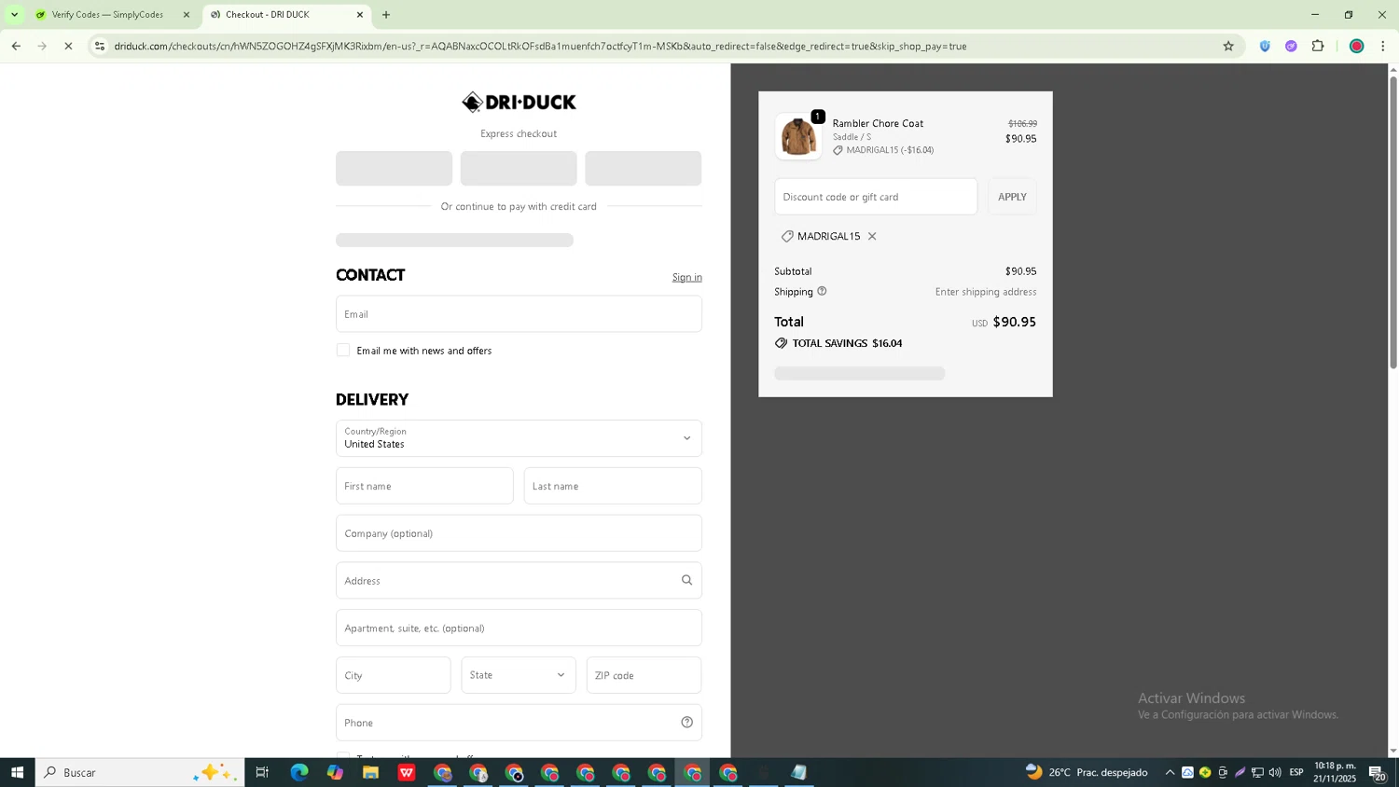
Task: Open Chrome's three-dot menu
Action: pos(1382,46)
